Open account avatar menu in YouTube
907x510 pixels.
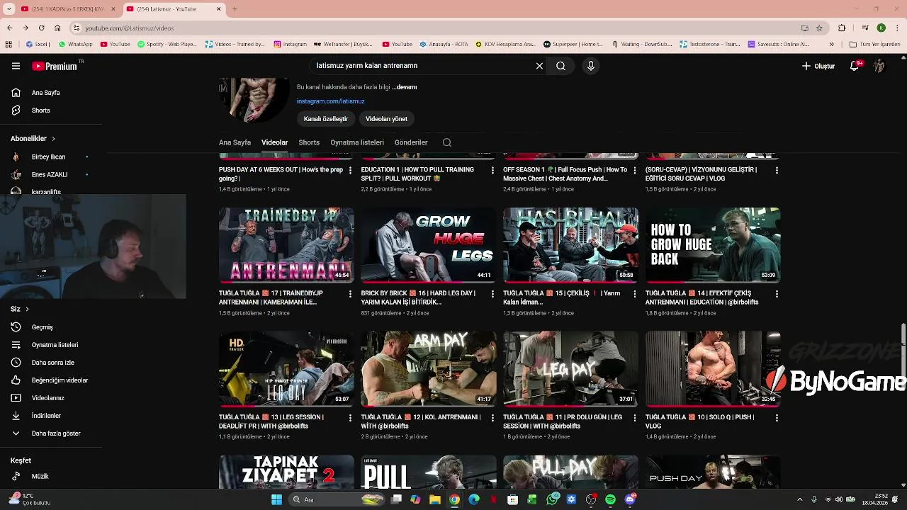tap(879, 66)
